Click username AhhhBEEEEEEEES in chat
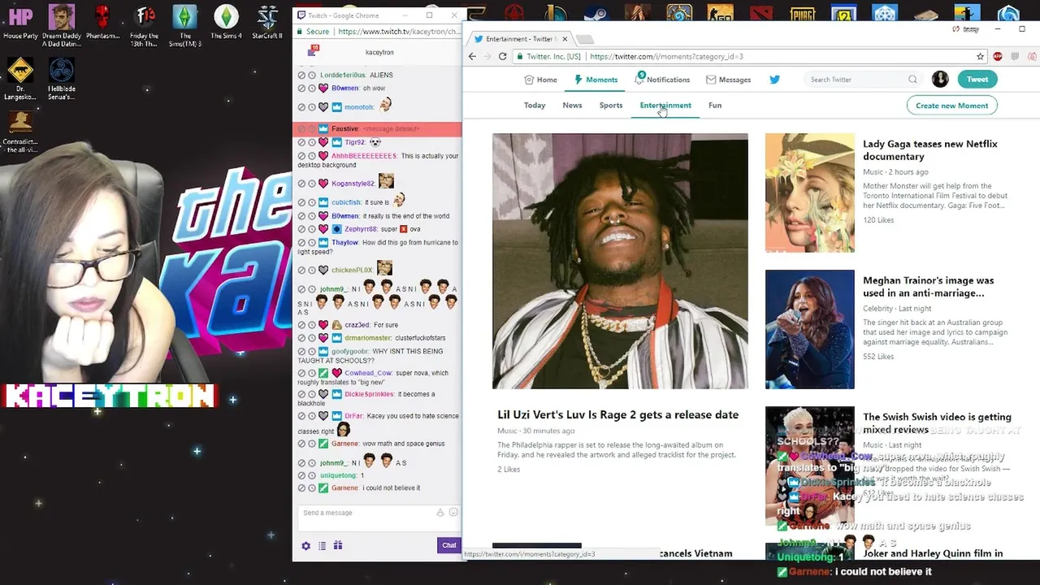 (364, 156)
